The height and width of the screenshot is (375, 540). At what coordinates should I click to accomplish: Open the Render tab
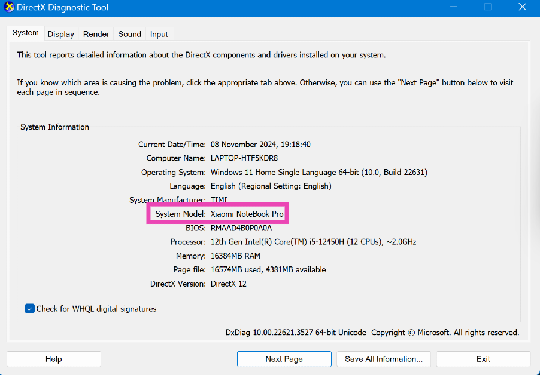pos(96,34)
